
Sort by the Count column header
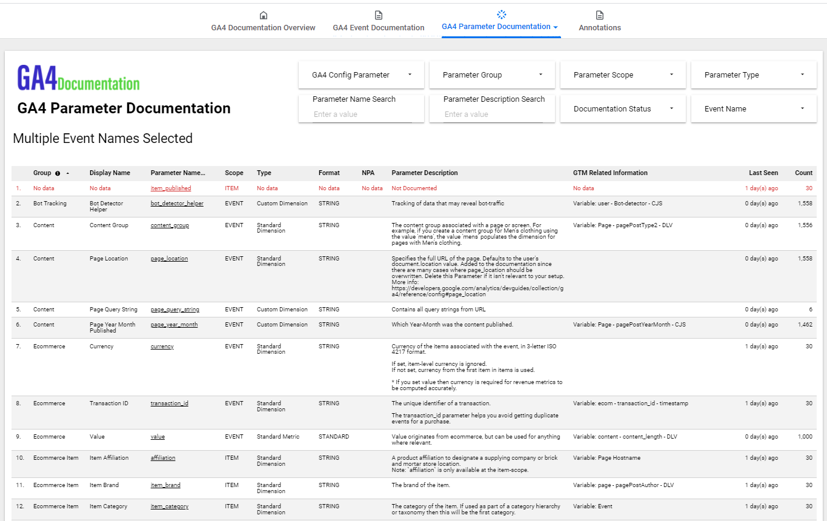pos(804,173)
